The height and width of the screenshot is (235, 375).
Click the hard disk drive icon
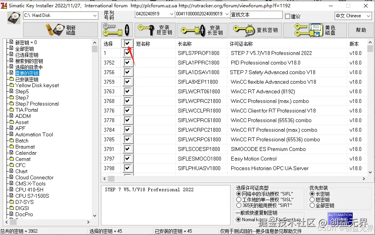tap(14, 18)
